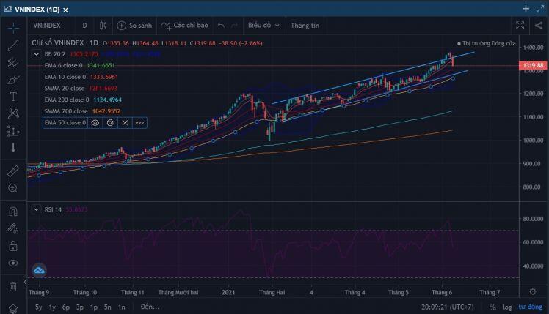Screen dimensions: 549x314
Task: Remove EMA 50 indicator with X
Action: tap(125, 122)
